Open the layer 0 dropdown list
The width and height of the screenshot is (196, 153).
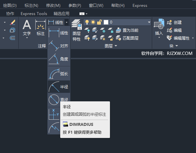[x=149, y=22]
